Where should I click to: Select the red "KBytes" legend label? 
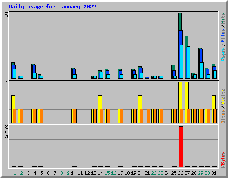(x=223, y=160)
